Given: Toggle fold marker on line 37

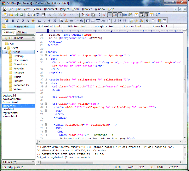Looking at the screenshot, I should [x=45, y=80].
